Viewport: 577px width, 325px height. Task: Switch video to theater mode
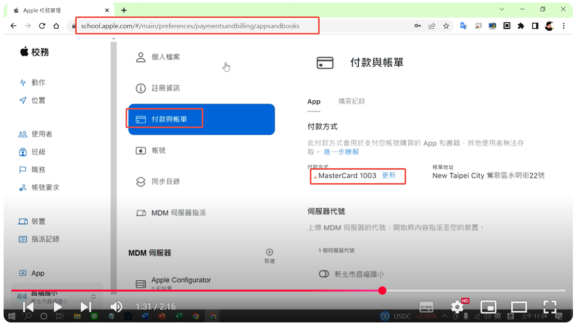point(519,306)
